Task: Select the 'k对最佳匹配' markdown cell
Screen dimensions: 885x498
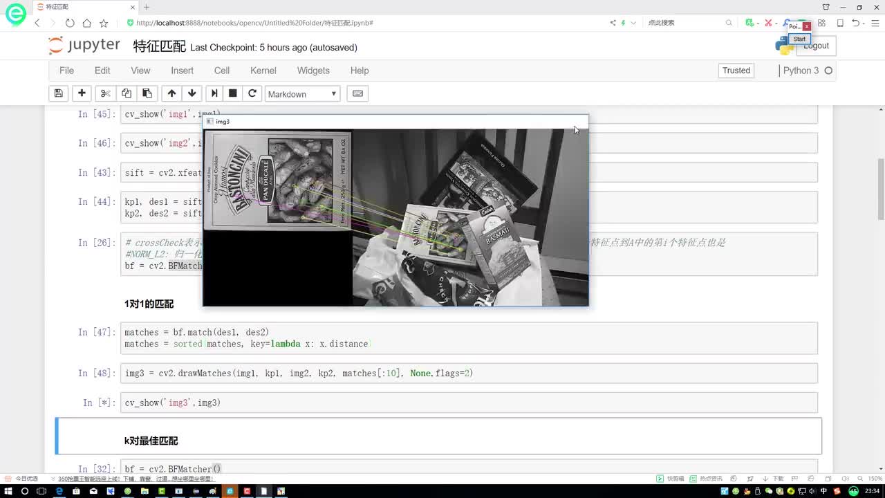Action: 438,436
